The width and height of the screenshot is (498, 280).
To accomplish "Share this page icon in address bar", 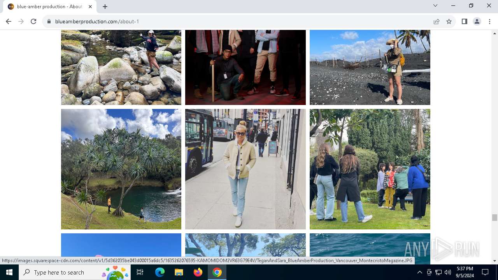I will [437, 21].
